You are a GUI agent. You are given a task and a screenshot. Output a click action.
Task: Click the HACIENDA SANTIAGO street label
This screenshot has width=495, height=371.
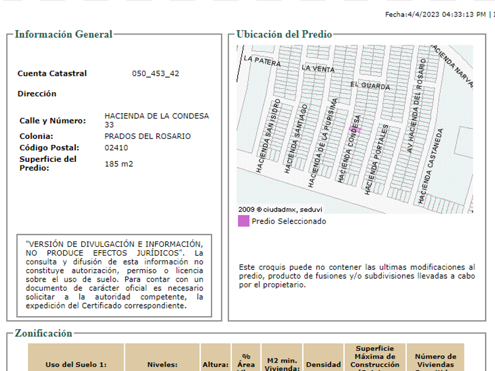click(x=296, y=139)
